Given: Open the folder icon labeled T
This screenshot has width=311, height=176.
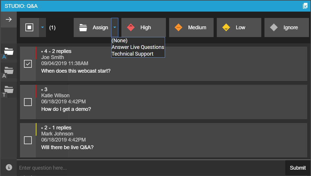Looking at the screenshot, I should (x=9, y=90).
